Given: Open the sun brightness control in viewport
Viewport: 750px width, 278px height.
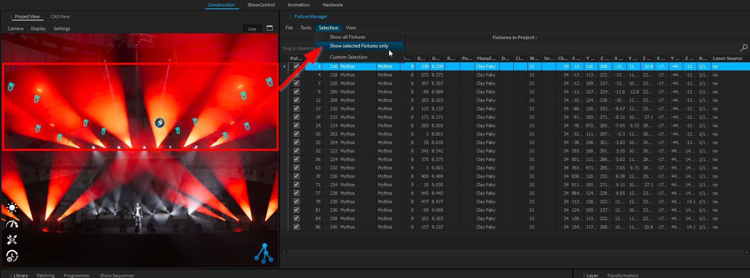Looking at the screenshot, I should click(x=12, y=208).
